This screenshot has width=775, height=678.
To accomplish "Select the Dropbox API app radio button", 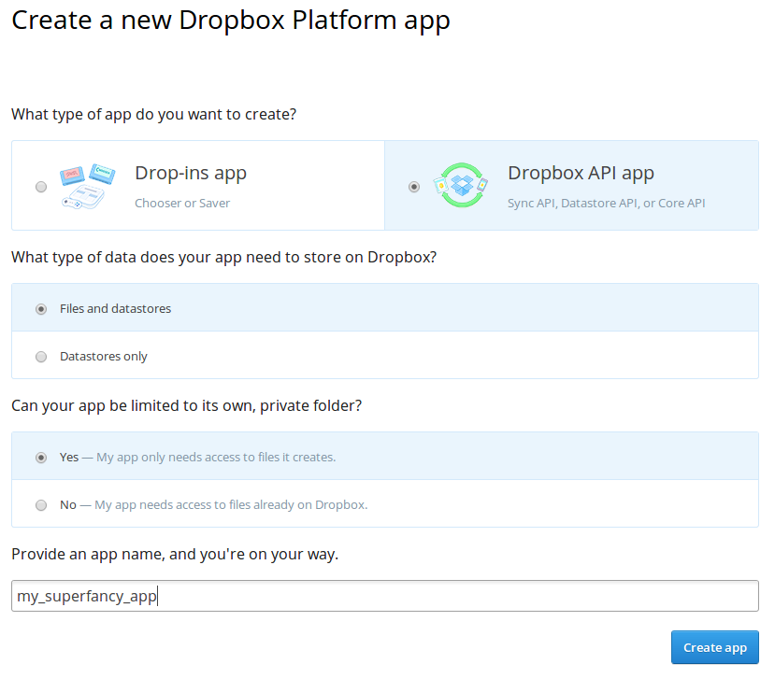I will pos(414,187).
